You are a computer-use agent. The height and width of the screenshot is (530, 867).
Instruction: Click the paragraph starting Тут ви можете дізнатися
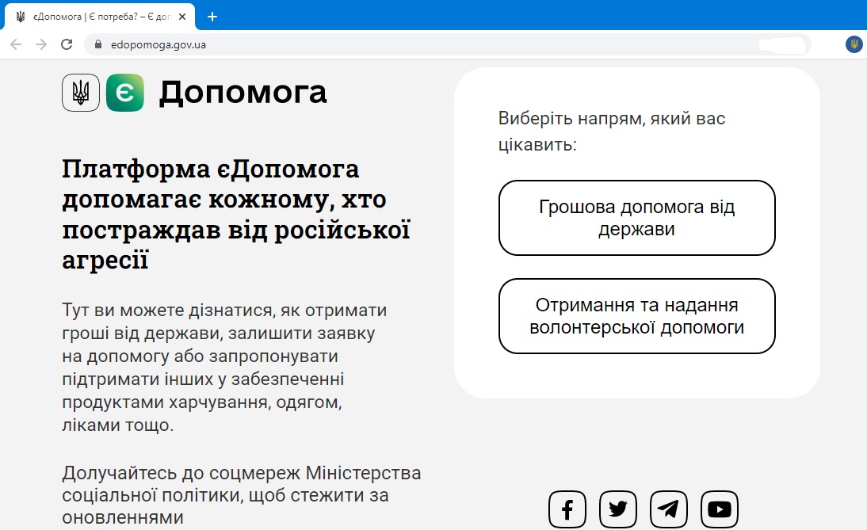pyautogui.click(x=224, y=368)
